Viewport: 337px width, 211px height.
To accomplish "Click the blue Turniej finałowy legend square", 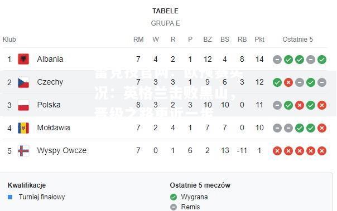I will click(x=10, y=197).
